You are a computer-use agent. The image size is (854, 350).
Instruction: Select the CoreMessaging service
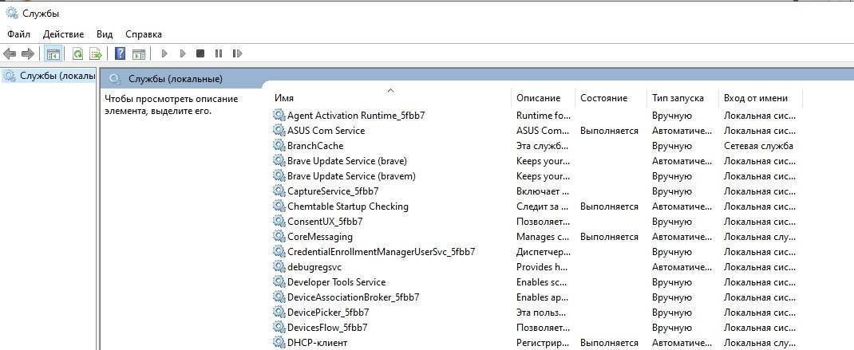[x=320, y=237]
